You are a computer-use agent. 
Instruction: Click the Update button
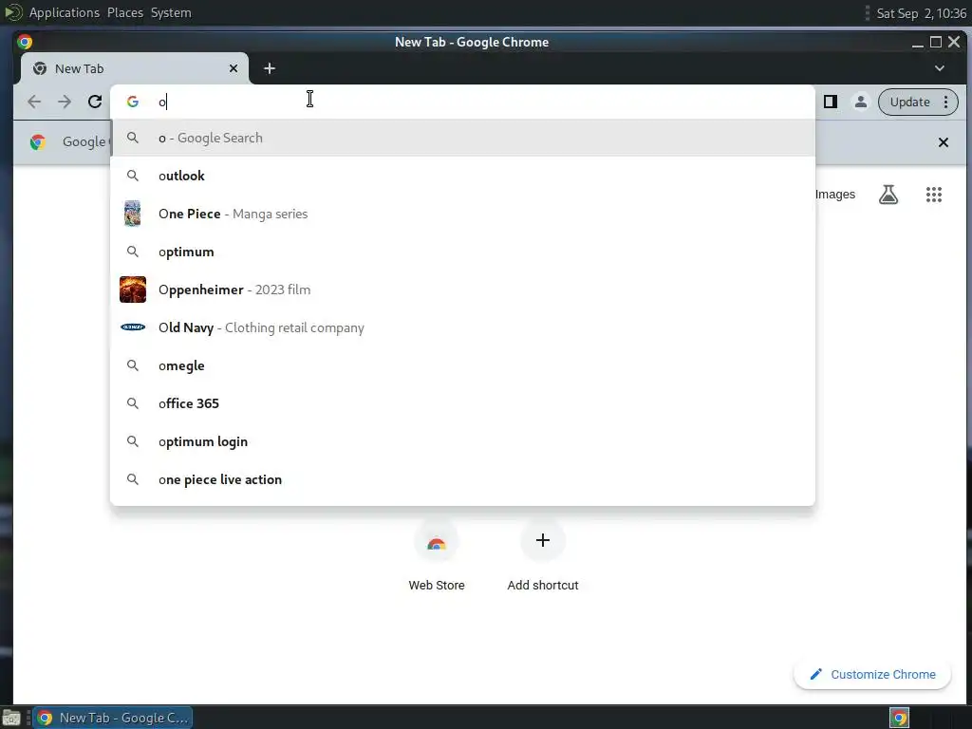tap(909, 102)
